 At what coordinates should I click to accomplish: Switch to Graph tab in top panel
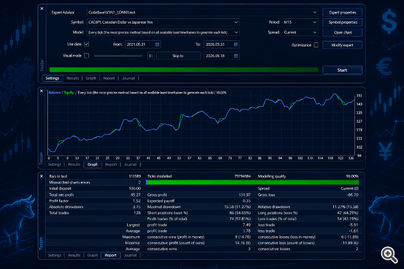pyautogui.click(x=91, y=78)
